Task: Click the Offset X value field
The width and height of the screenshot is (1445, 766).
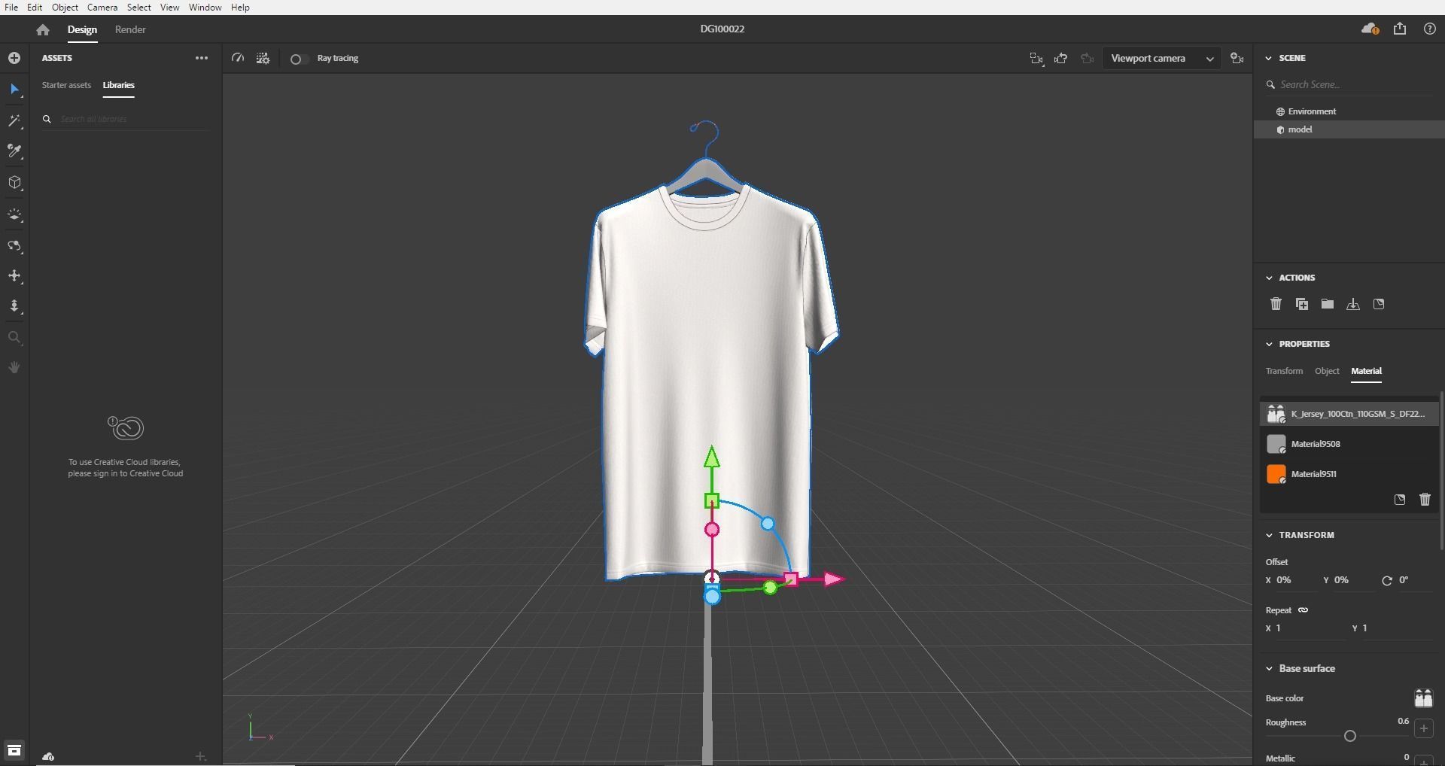Action: click(1295, 580)
